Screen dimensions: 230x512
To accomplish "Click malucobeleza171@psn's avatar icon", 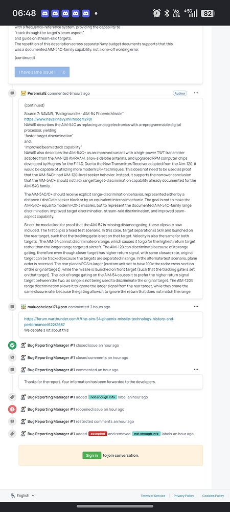I will tap(23, 307).
